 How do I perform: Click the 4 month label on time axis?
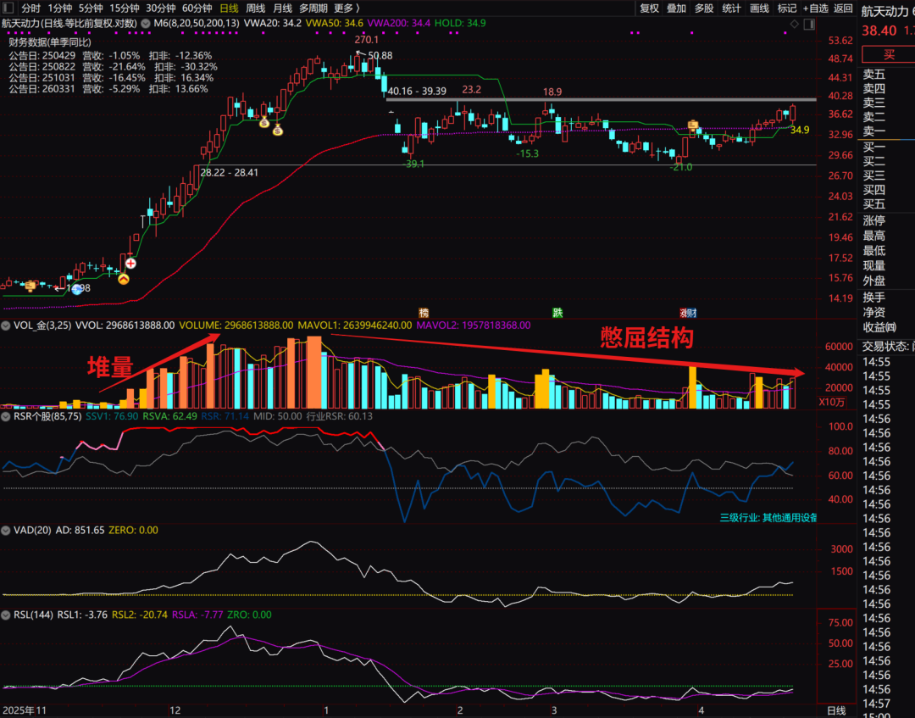coord(701,710)
